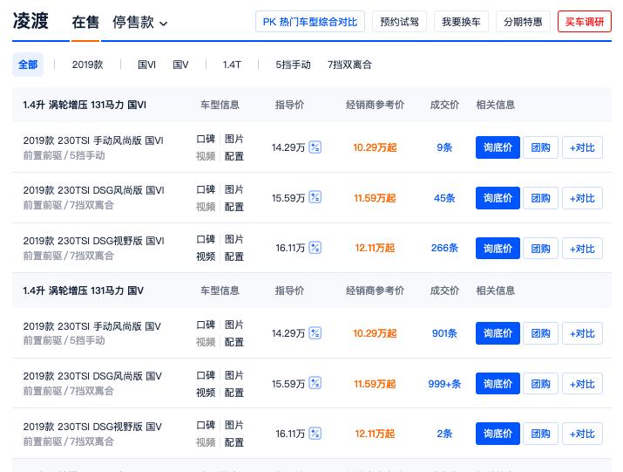
Task: Open 2019款 230TSI DSG视野版 国VI model
Action: 93,241
